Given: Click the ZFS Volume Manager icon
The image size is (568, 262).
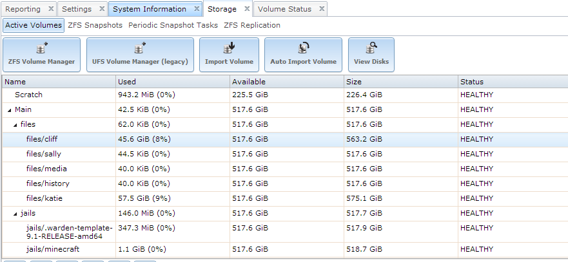Looking at the screenshot, I should [42, 48].
